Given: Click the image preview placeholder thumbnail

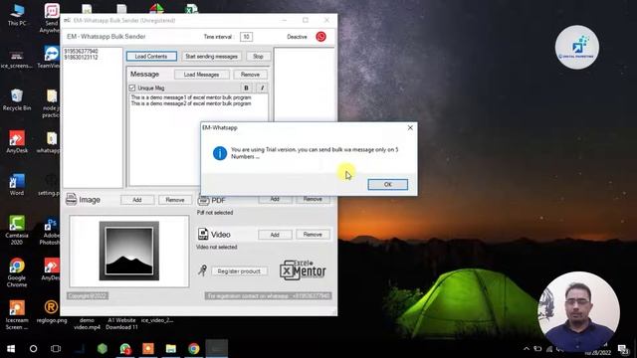Looking at the screenshot, I should click(129, 251).
